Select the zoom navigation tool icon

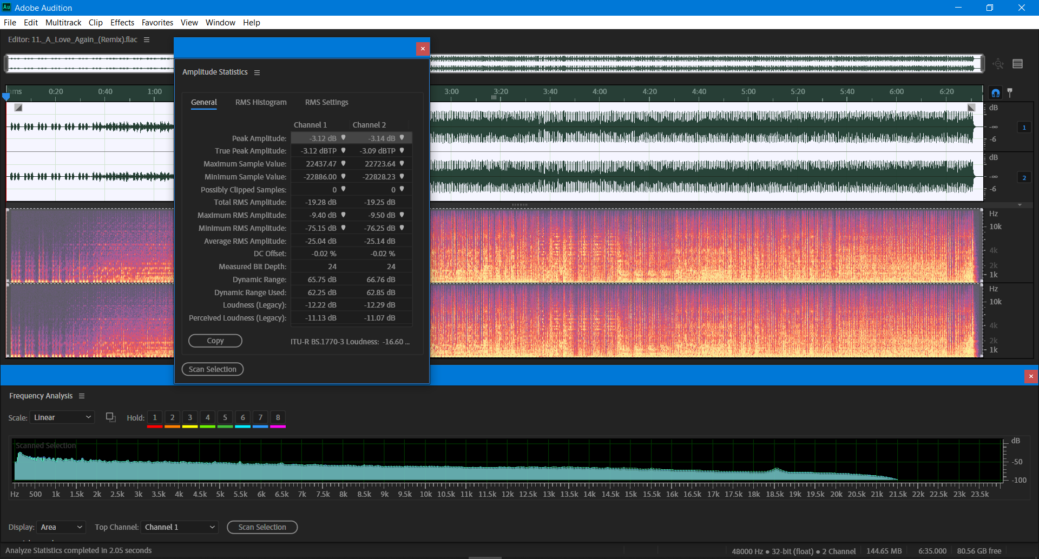998,63
